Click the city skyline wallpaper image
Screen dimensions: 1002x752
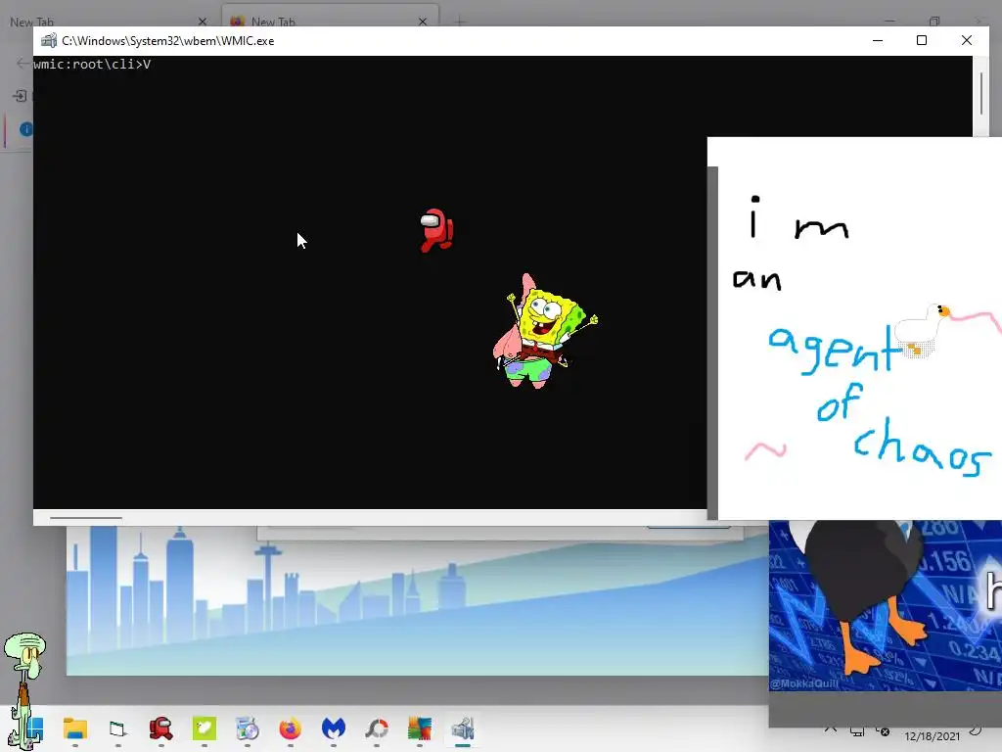coord(417,601)
